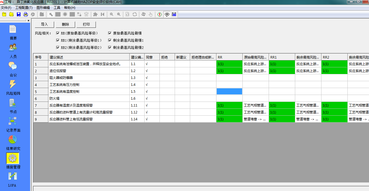Click green RR cell in row 1
The image size is (369, 191).
pos(229,64)
